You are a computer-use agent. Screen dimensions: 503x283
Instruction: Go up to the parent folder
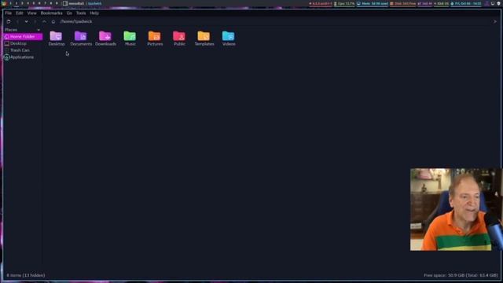tap(44, 21)
